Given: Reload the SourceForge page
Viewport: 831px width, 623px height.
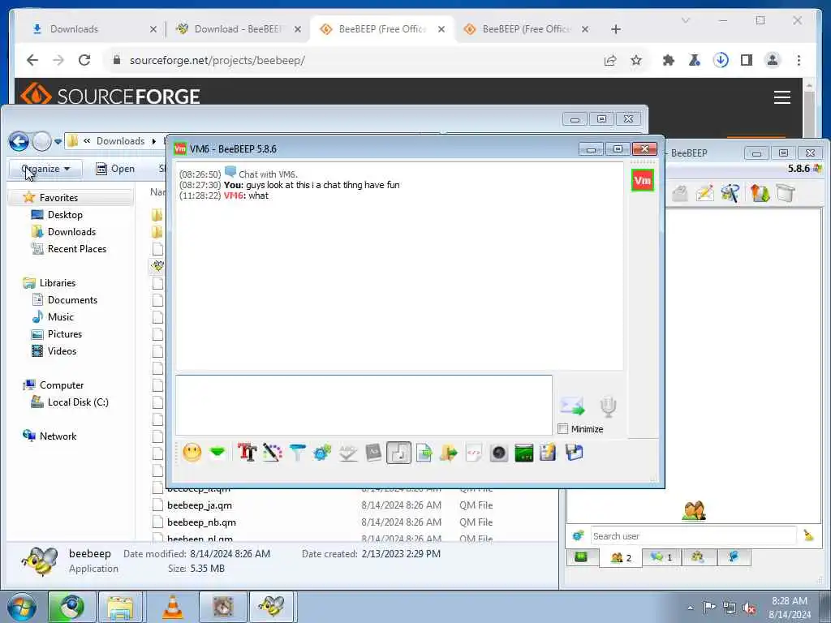Looking at the screenshot, I should 84,60.
